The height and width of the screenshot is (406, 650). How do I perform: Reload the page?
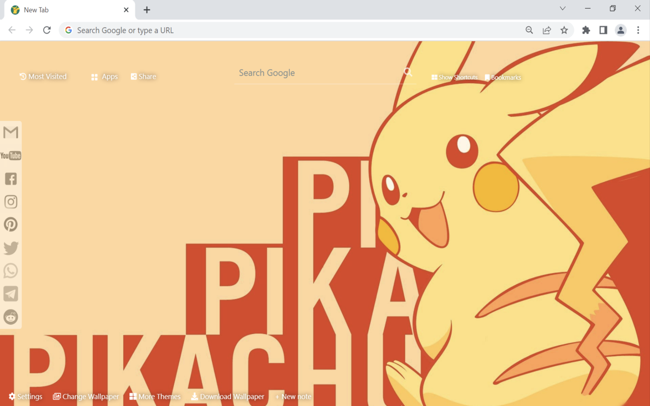tap(47, 30)
